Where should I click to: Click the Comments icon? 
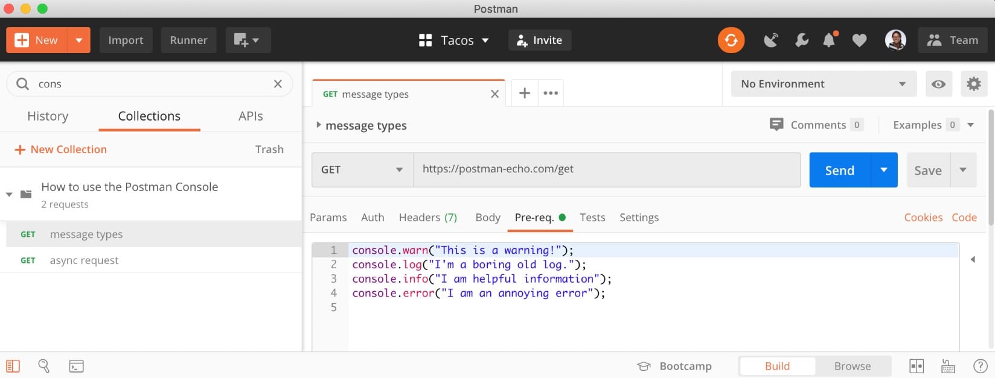pyautogui.click(x=776, y=124)
